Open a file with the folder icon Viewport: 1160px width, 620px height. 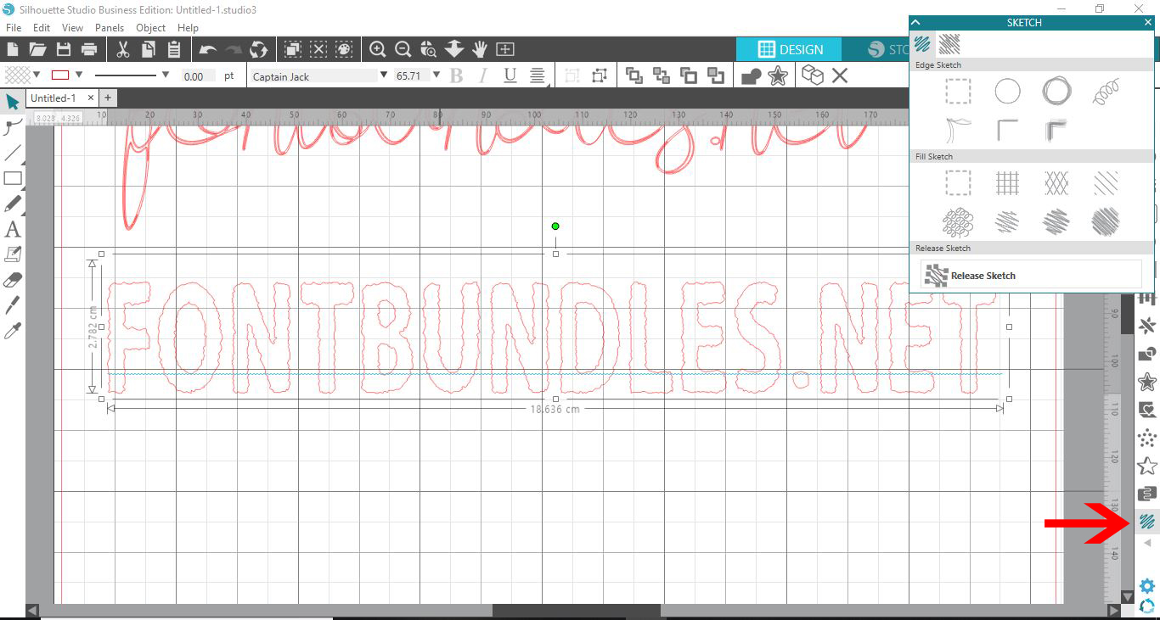click(37, 49)
